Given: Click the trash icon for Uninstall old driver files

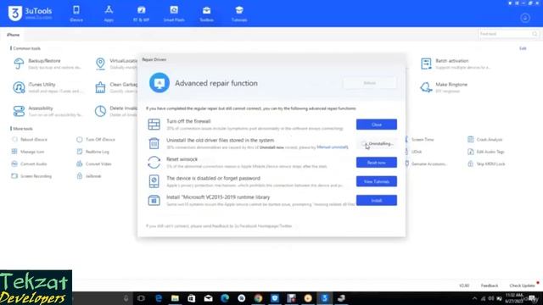Looking at the screenshot, I should 154,143.
